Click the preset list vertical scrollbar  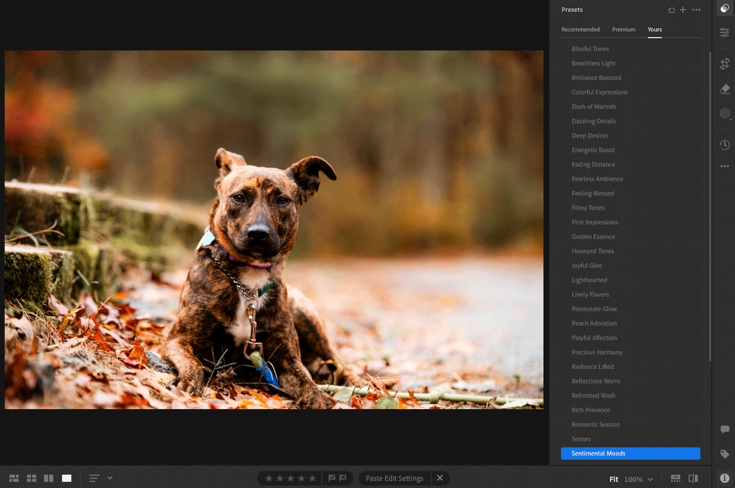(x=710, y=206)
